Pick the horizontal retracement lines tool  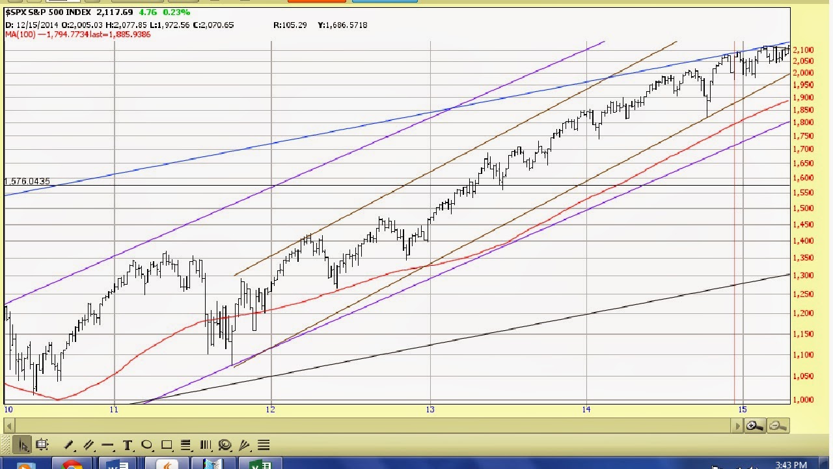pyautogui.click(x=186, y=445)
